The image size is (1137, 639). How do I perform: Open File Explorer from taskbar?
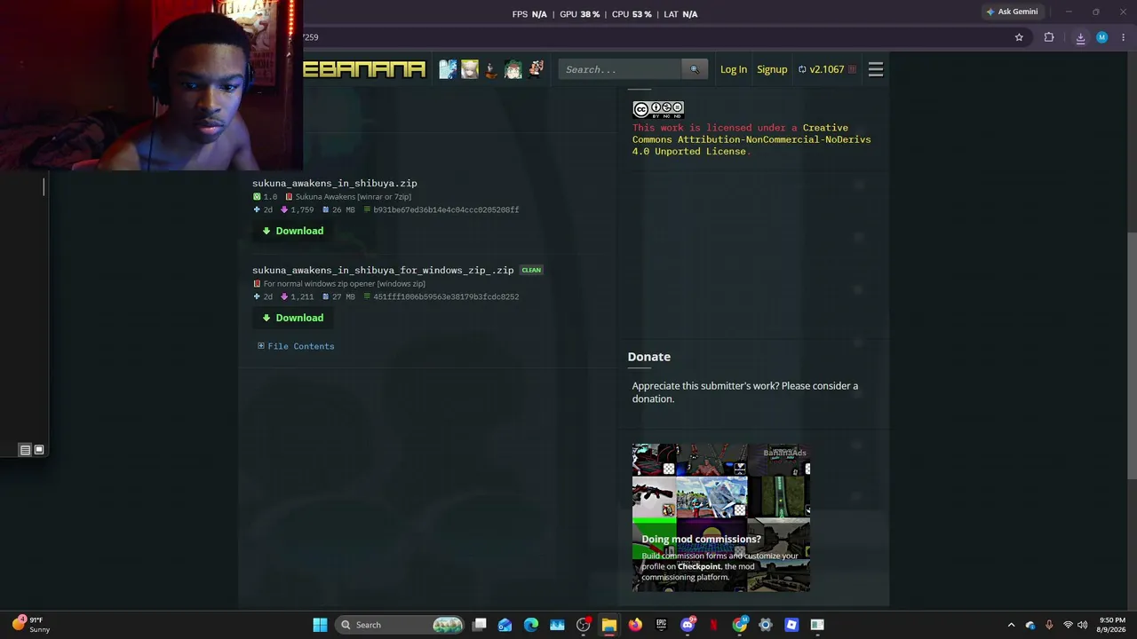pos(609,625)
